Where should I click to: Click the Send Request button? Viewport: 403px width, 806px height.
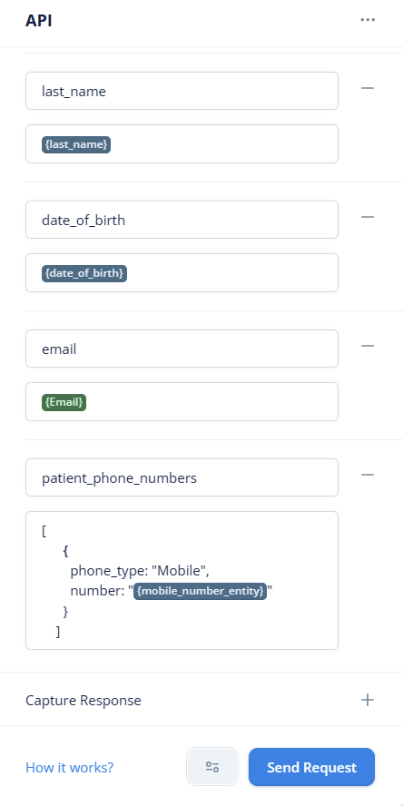click(311, 767)
